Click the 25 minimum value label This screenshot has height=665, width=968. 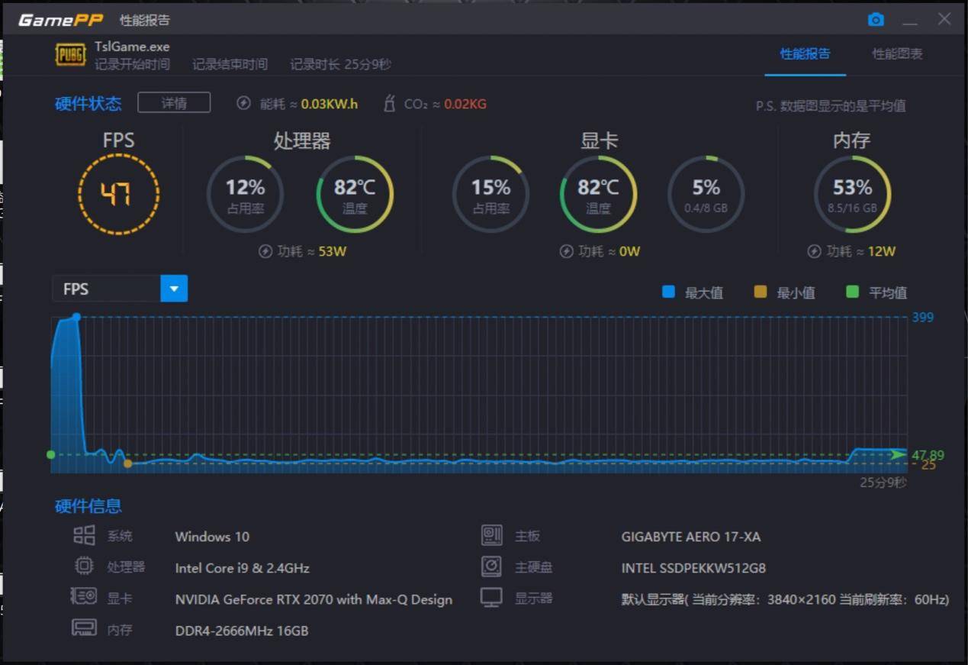pyautogui.click(x=928, y=465)
